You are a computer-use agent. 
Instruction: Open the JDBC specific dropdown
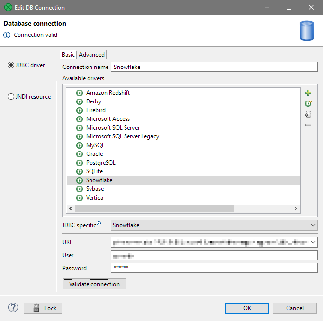[214, 225]
